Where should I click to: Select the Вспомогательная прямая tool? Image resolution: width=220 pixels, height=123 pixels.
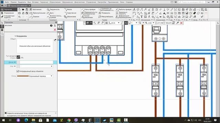(54, 17)
